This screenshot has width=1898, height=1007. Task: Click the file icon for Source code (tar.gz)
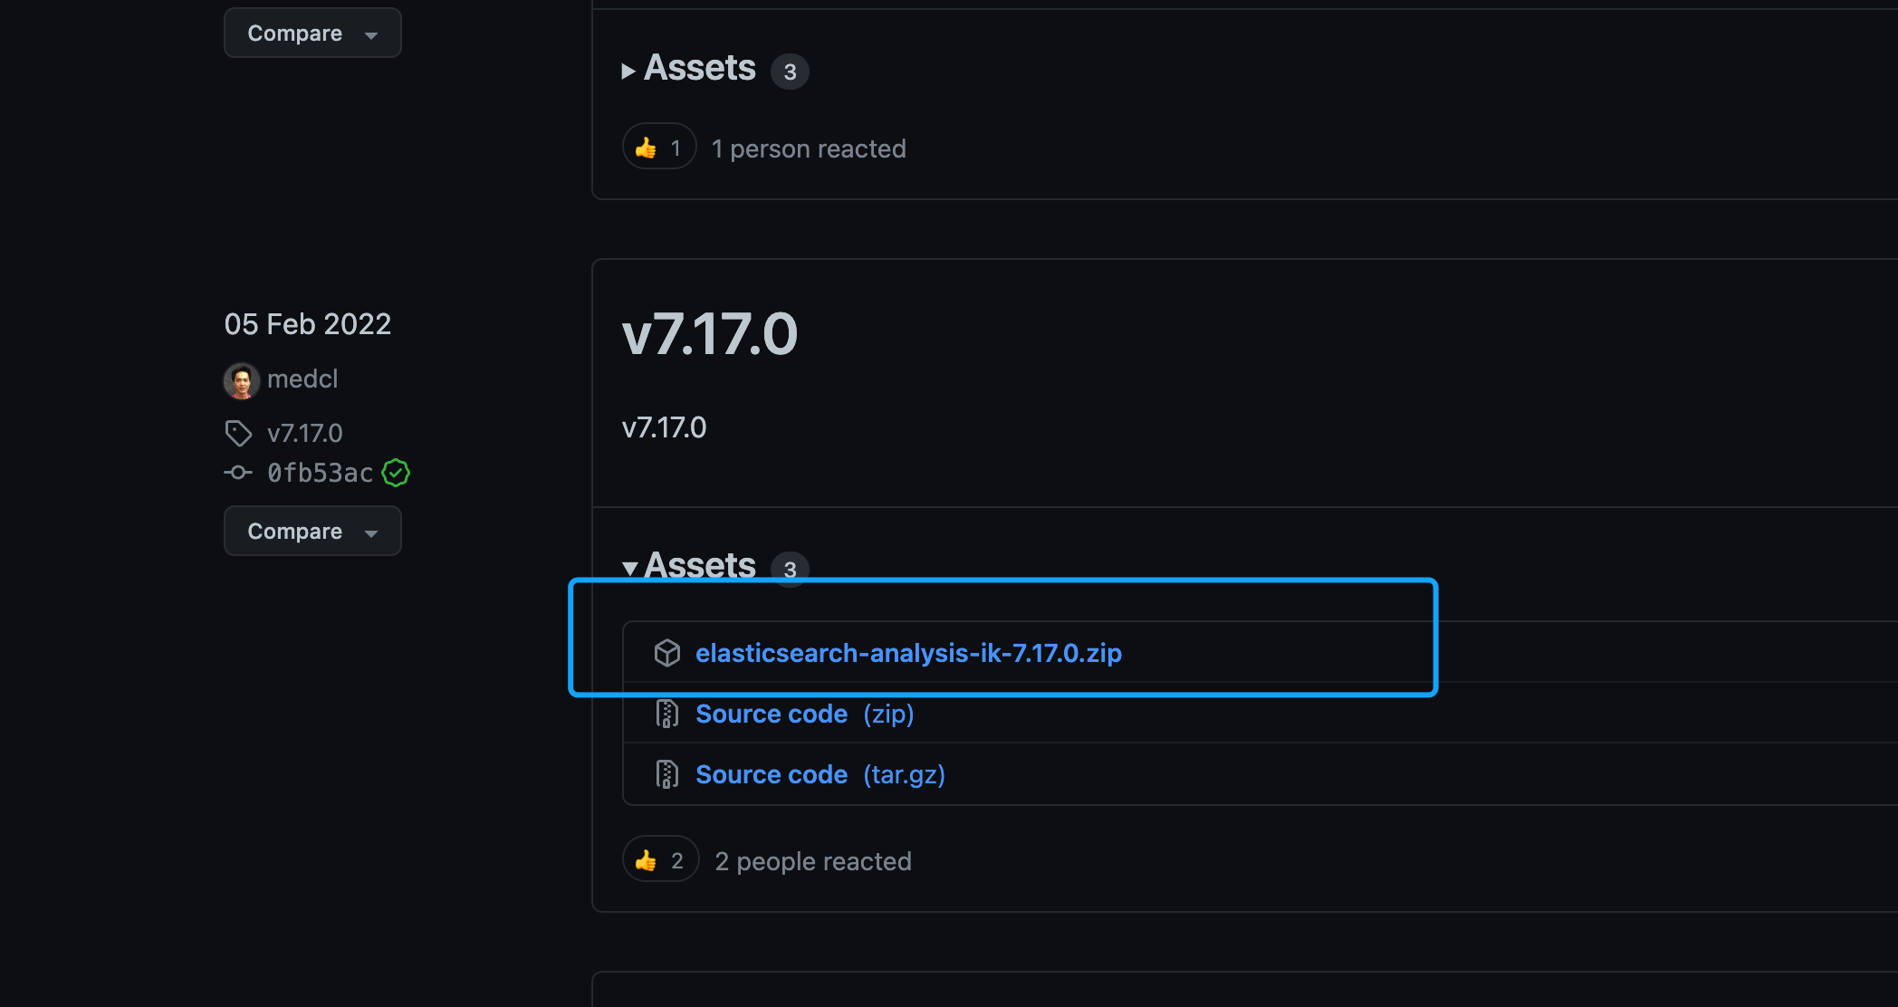(667, 775)
